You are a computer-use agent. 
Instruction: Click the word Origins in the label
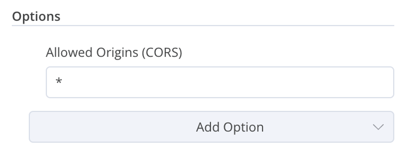(117, 53)
